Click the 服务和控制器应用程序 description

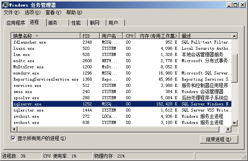[205, 86]
